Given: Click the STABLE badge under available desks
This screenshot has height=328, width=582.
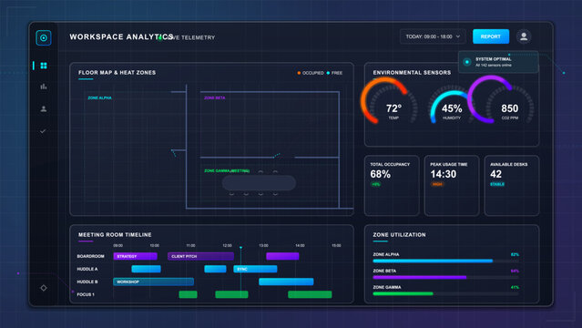Looking at the screenshot, I should [497, 184].
